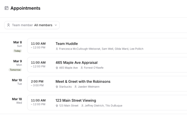Click the 3:00 PM end time
The width and height of the screenshot is (187, 117).
tap(37, 85)
